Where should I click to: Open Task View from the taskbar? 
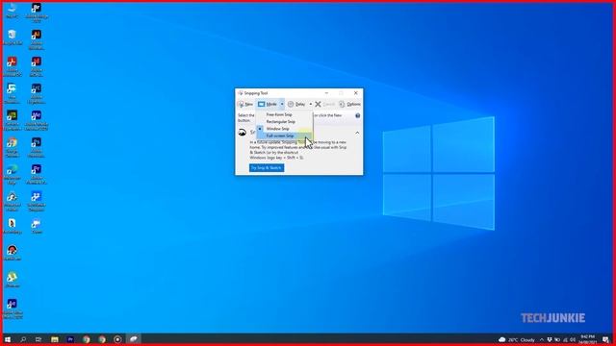pyautogui.click(x=38, y=339)
